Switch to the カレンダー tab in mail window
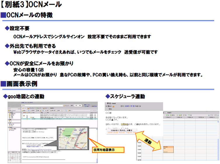The image size is (220, 164). 39,108
